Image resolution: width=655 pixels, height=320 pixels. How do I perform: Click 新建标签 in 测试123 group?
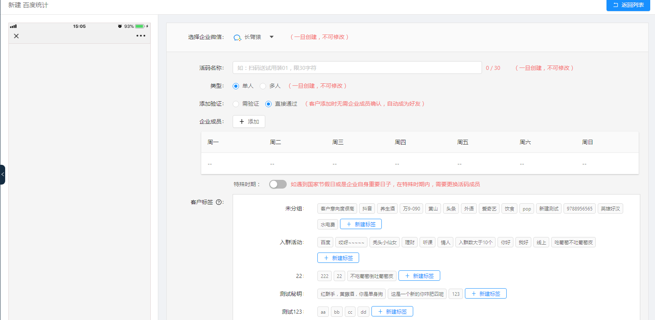(392, 312)
